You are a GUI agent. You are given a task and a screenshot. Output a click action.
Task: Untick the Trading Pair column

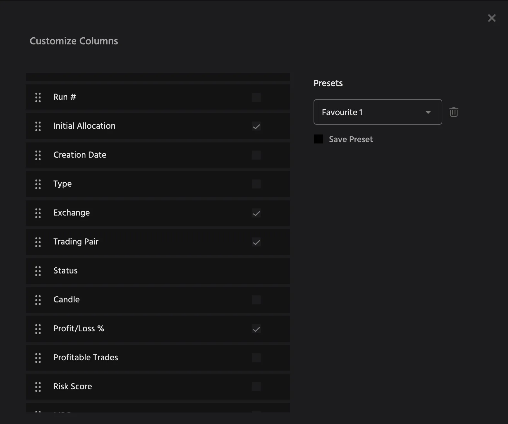pyautogui.click(x=256, y=242)
